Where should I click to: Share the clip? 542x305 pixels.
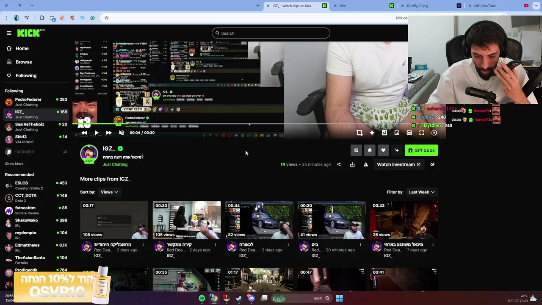339,164
